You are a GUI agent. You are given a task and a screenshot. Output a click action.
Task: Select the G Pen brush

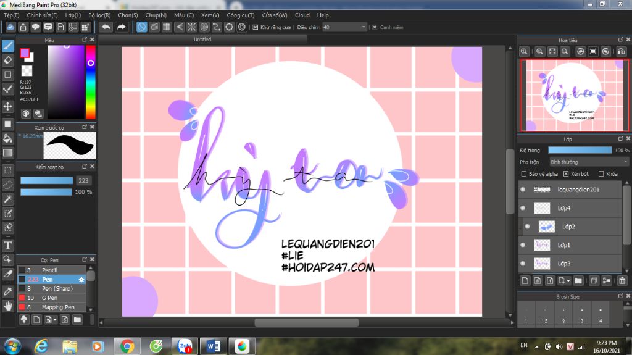click(52, 298)
